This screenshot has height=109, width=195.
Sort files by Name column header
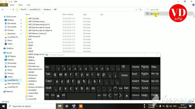point(27,15)
